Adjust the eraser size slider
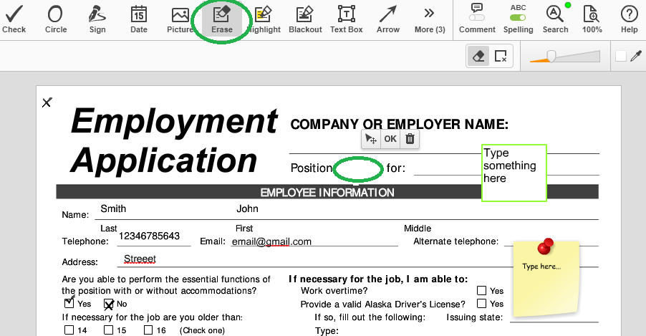 [x=551, y=56]
